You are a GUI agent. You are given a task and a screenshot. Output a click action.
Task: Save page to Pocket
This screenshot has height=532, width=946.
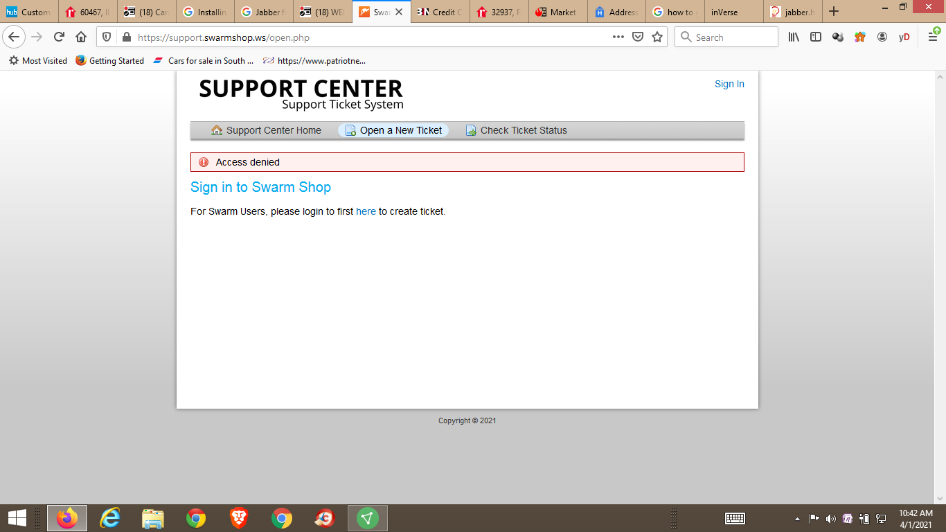tap(637, 37)
